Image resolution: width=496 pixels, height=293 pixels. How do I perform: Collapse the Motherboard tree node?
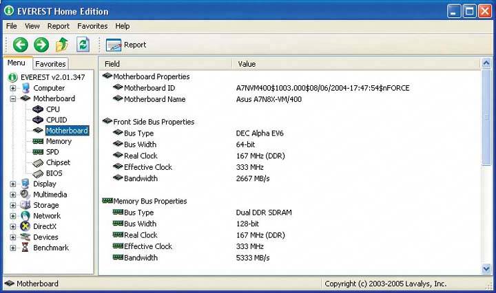(13, 99)
